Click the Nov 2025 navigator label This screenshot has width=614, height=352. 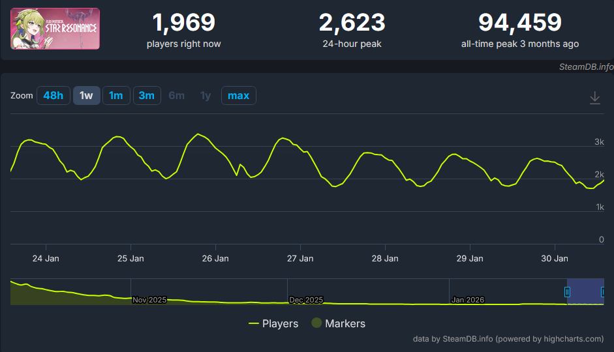149,300
